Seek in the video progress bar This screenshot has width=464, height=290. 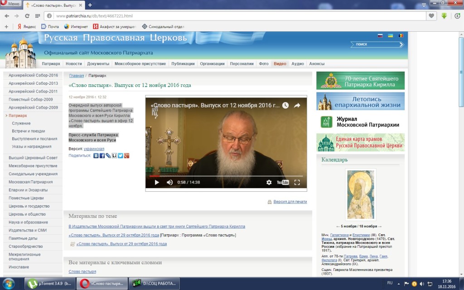click(x=226, y=176)
